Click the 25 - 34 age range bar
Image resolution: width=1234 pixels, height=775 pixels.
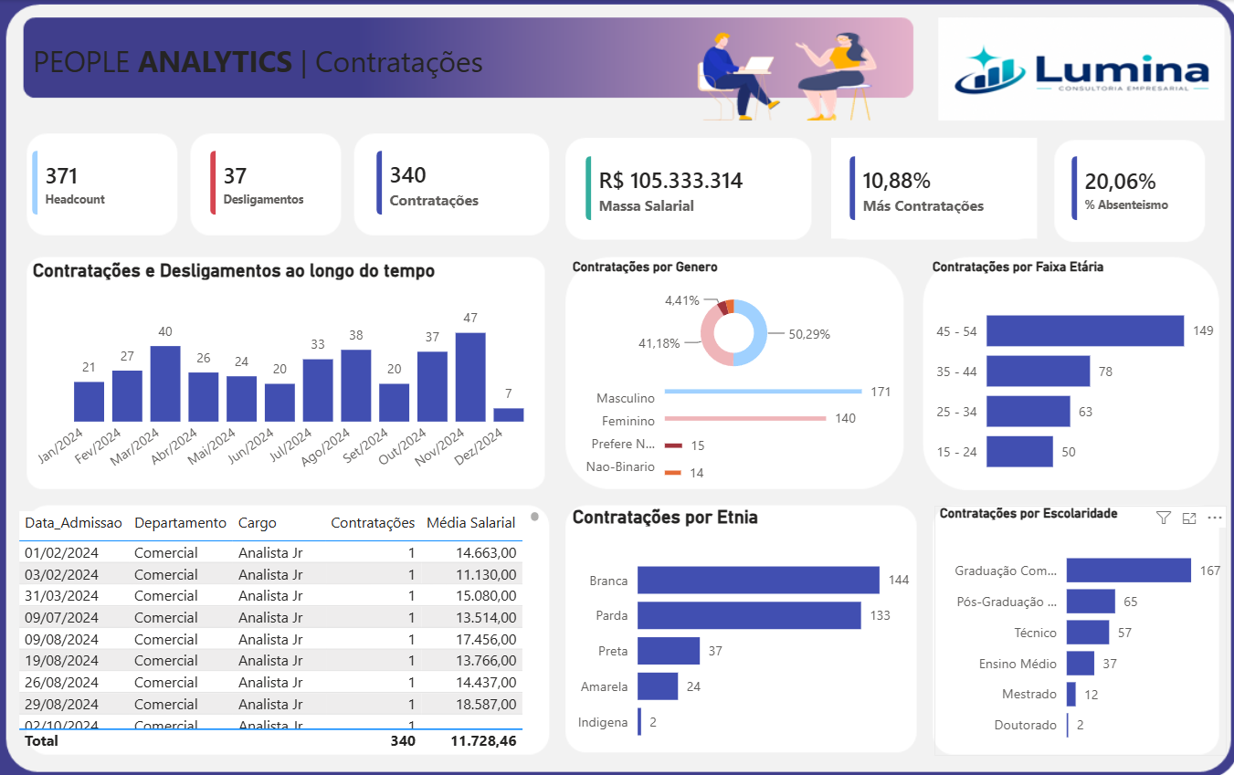pyautogui.click(x=1028, y=411)
